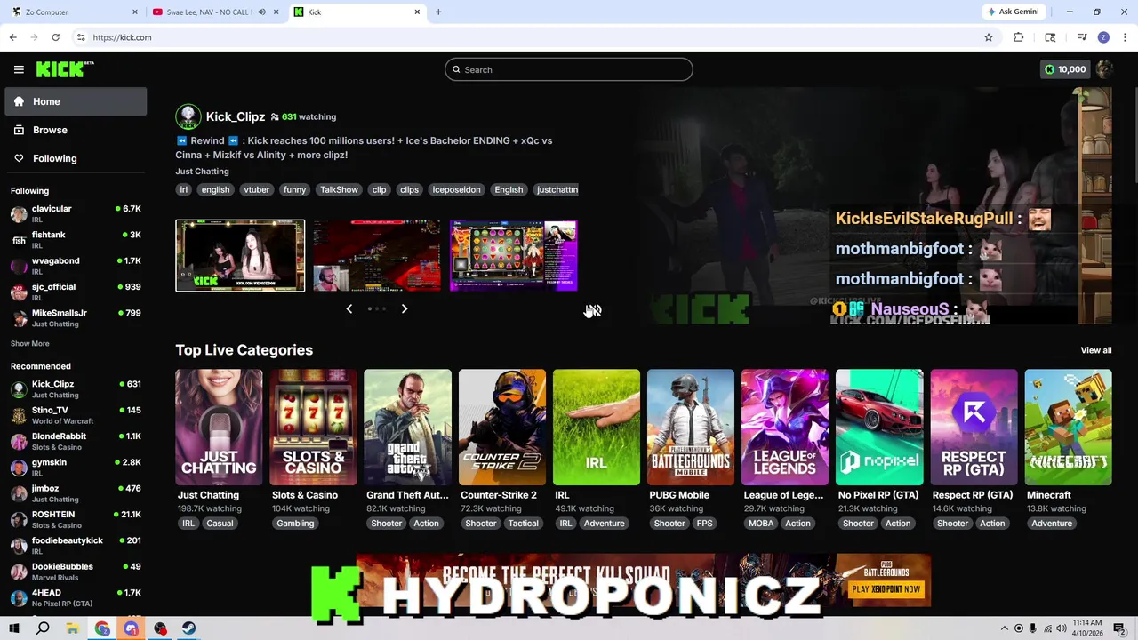Image resolution: width=1138 pixels, height=640 pixels.
Task: Unmute the featured stream preview
Action: coord(594,310)
